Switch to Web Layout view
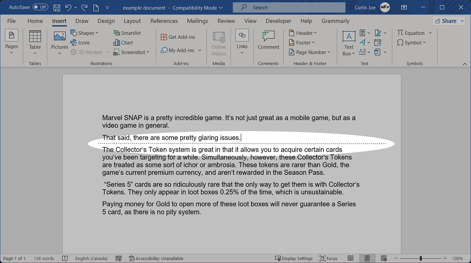This screenshot has height=263, width=471. [x=383, y=258]
